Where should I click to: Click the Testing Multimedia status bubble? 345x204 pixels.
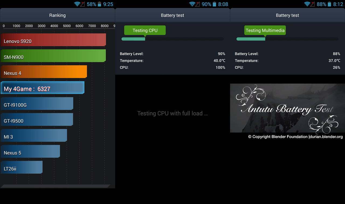coord(265,30)
